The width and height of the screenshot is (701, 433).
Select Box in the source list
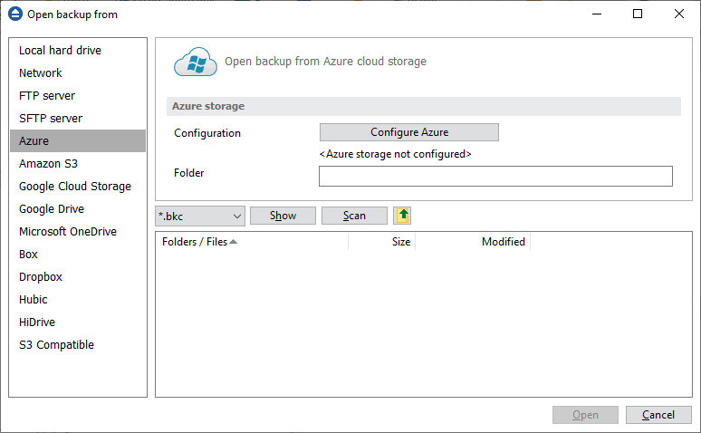(78, 254)
